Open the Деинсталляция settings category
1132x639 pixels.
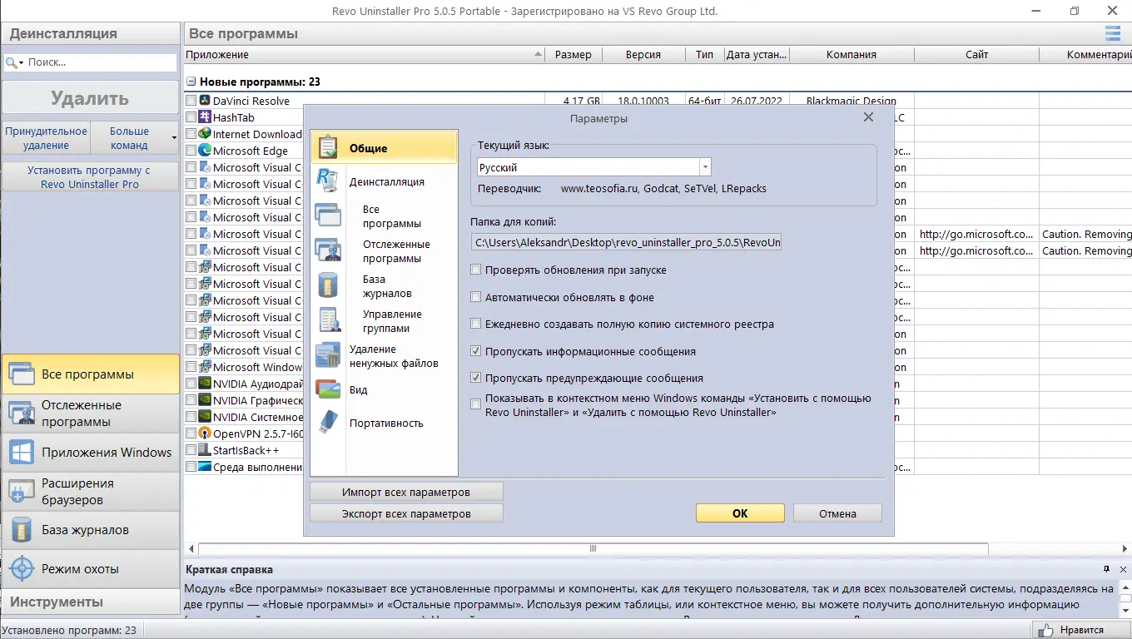[x=386, y=181]
